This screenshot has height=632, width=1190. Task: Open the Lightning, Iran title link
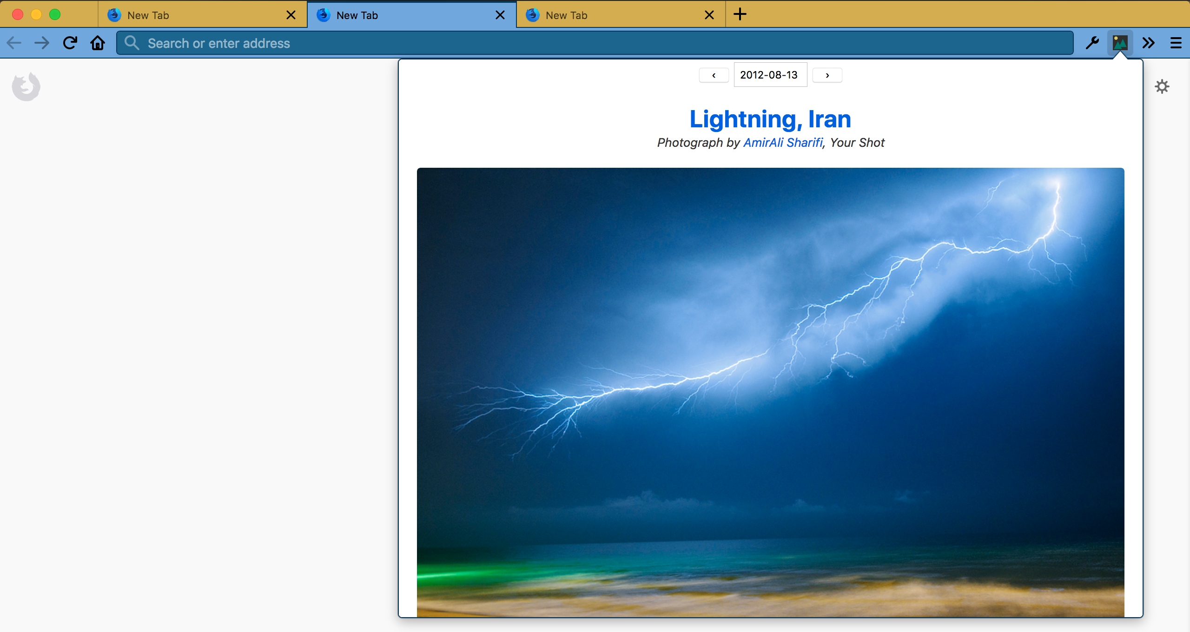pos(770,119)
